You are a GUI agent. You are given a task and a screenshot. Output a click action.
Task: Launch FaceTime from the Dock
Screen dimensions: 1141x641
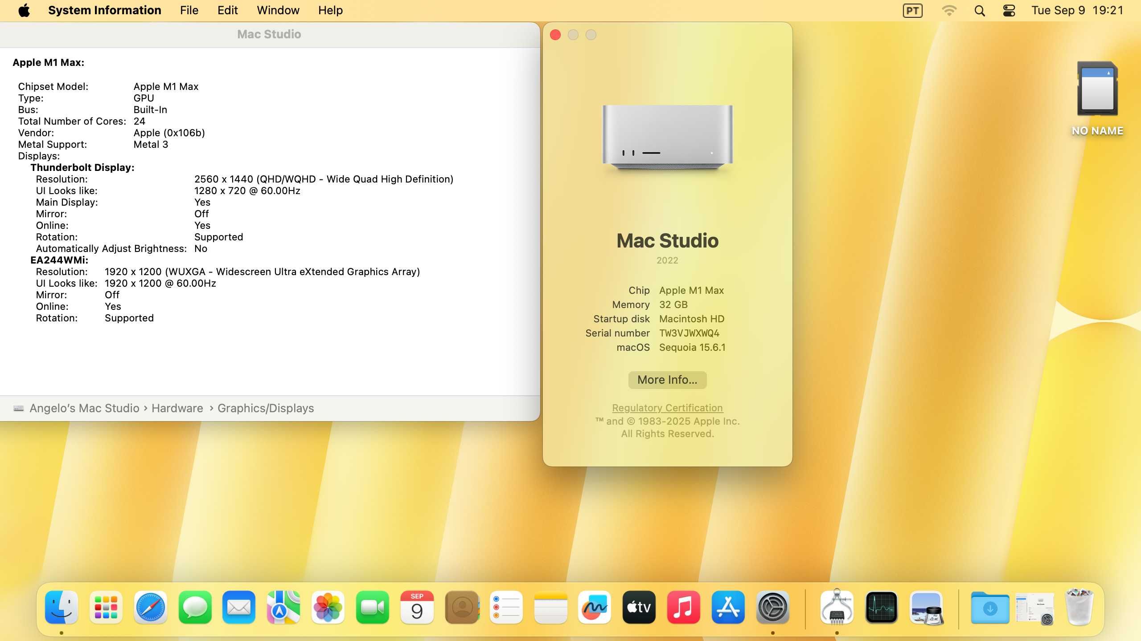point(372,608)
